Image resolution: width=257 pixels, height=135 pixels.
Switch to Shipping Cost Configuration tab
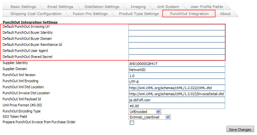[x=36, y=14]
